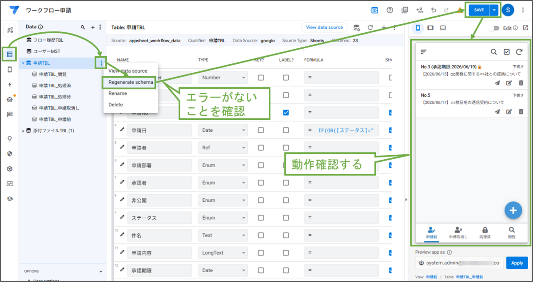
Task: Open the Learn graduation cap section in sidebar
Action: [x=10, y=198]
